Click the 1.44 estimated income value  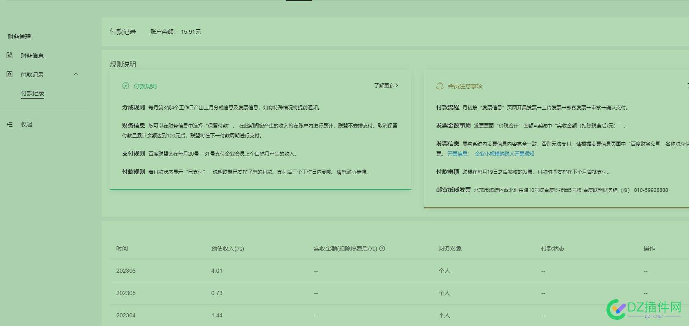(217, 315)
